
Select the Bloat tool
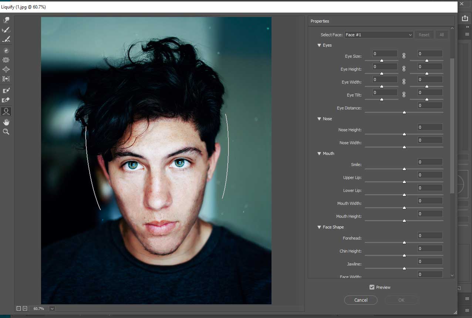[x=6, y=69]
